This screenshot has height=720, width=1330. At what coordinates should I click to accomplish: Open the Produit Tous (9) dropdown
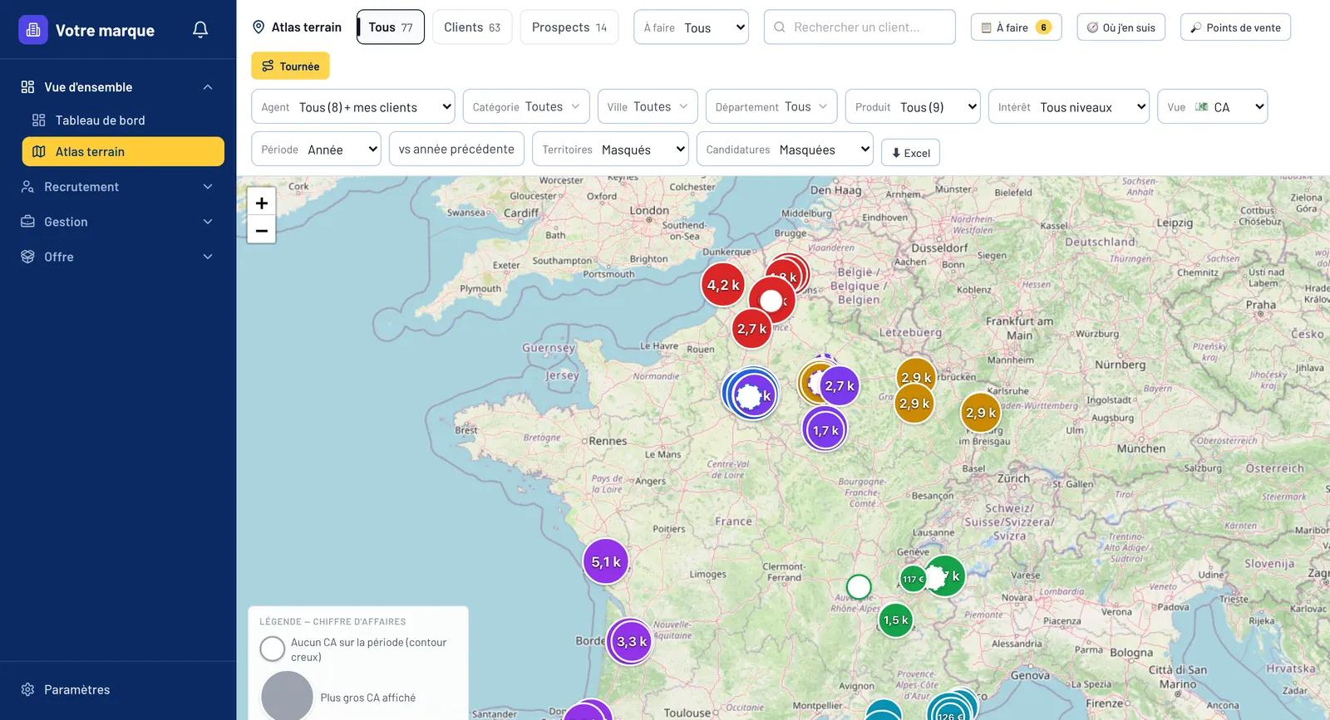[x=913, y=106]
